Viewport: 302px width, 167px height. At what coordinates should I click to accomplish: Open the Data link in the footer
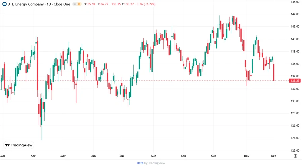140,163
